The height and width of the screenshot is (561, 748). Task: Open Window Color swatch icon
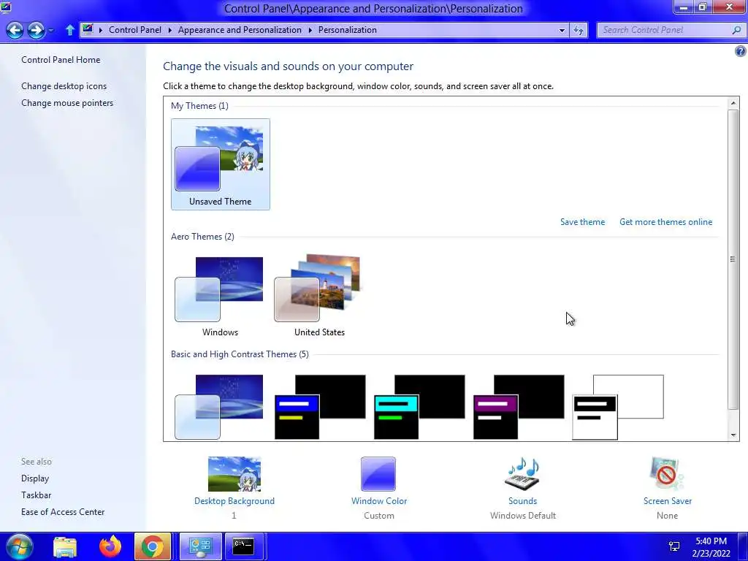378,473
